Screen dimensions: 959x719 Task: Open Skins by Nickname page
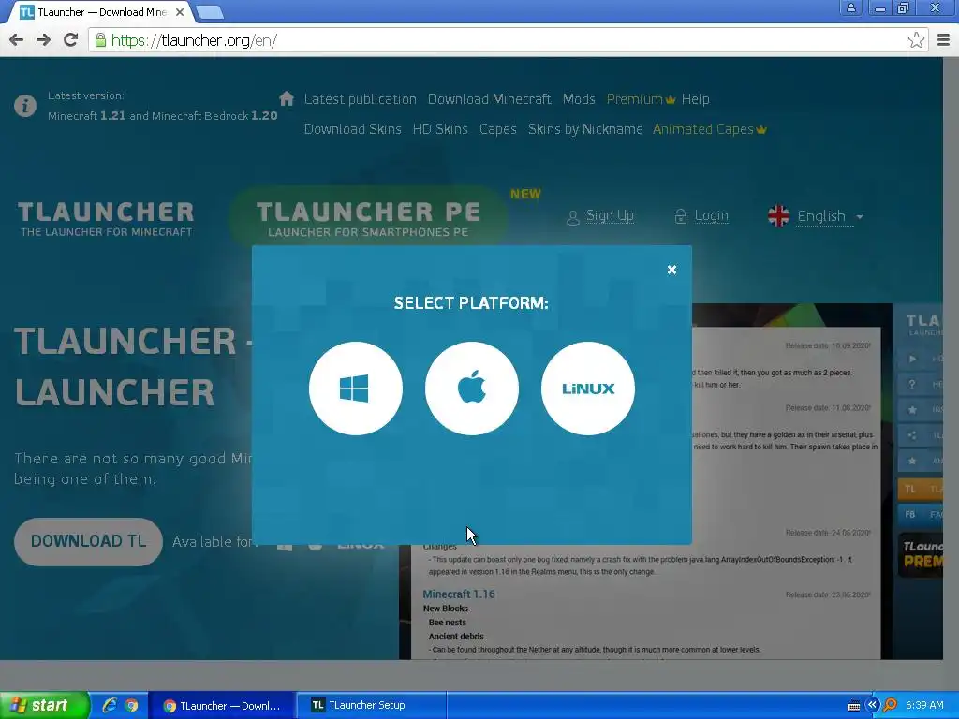coord(585,129)
